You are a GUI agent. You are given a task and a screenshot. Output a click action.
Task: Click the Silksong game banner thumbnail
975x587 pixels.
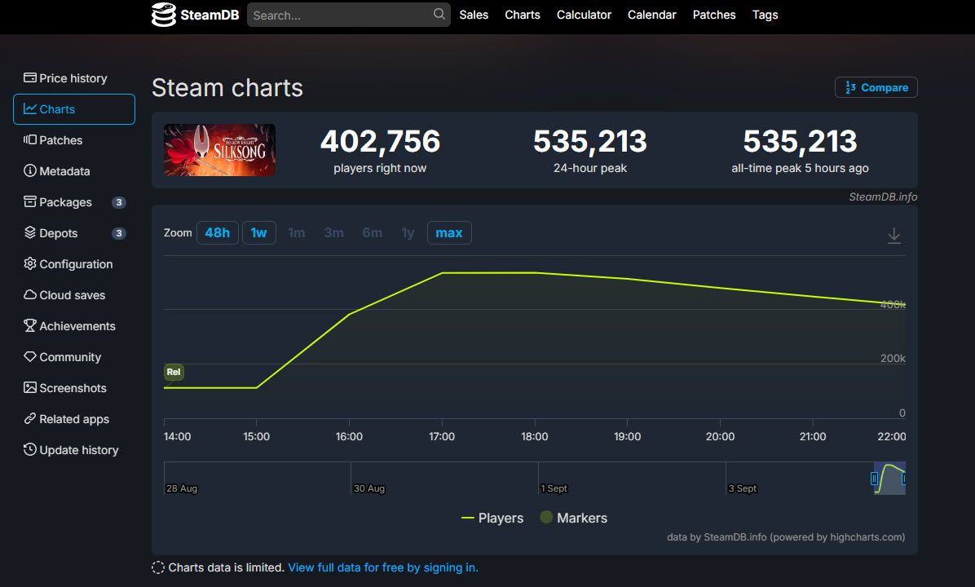tap(219, 150)
